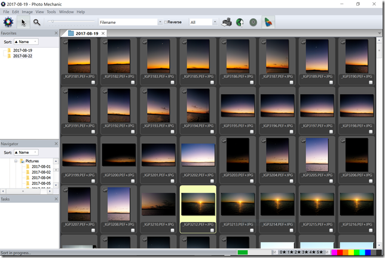Click the 2017-08-04 folder icon in Navigator
Image resolution: width=385 pixels, height=258 pixels.
28,178
